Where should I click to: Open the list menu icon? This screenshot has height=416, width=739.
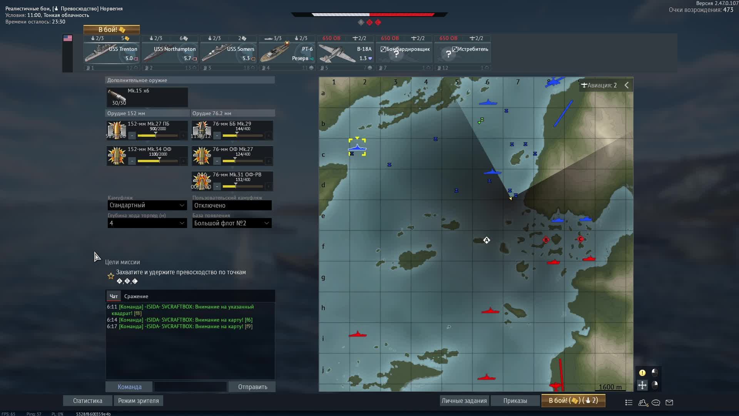coord(629,403)
